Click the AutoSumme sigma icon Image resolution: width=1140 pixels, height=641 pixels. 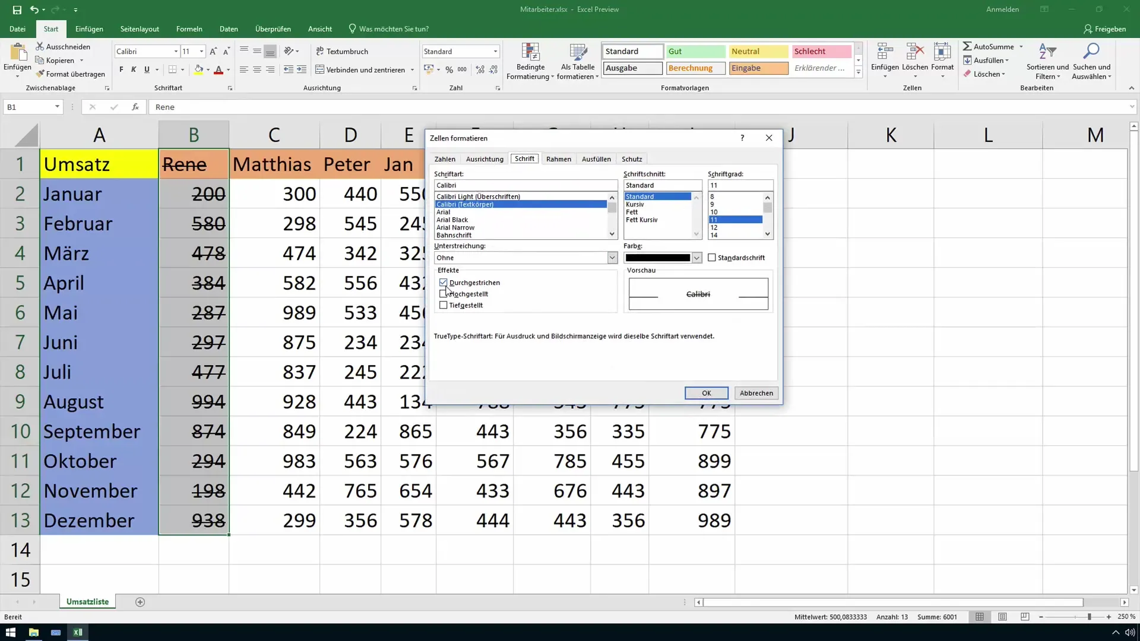click(x=967, y=46)
